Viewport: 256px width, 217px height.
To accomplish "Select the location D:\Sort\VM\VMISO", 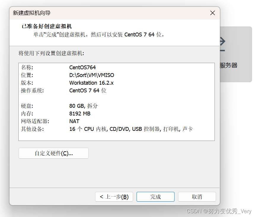I will (x=92, y=75).
